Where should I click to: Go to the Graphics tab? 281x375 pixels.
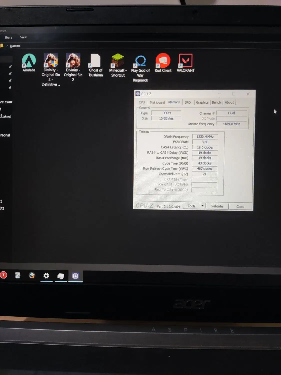[202, 102]
